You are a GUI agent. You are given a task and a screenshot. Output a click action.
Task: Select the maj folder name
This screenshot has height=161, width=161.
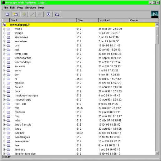tap(17, 116)
